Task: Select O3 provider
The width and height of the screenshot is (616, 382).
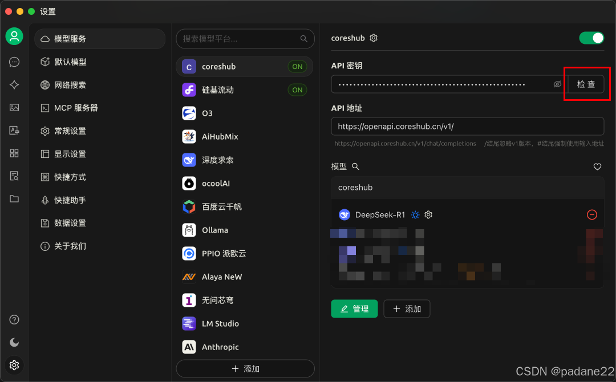Action: [x=244, y=113]
